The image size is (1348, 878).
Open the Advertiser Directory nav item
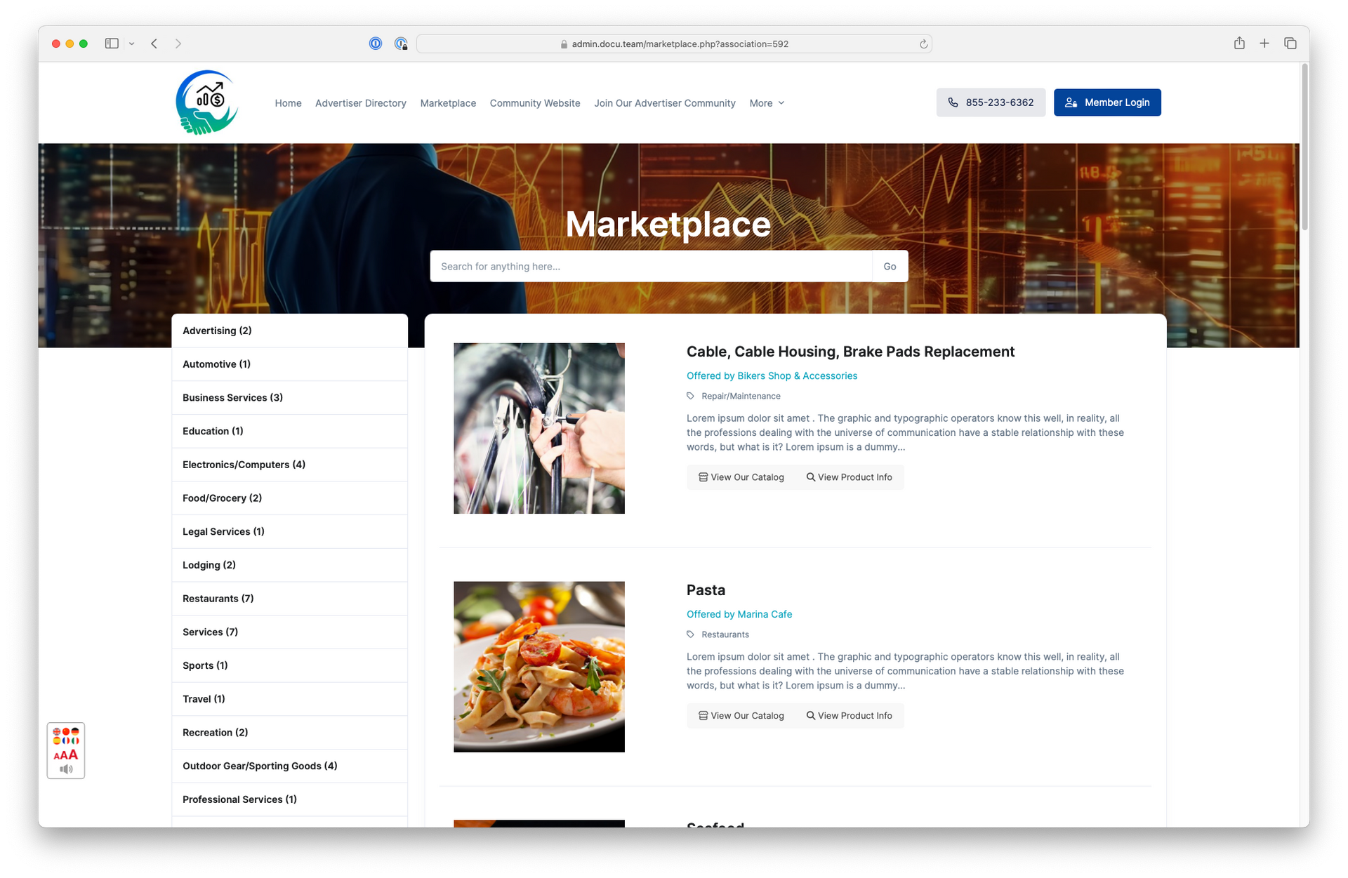[x=361, y=103]
